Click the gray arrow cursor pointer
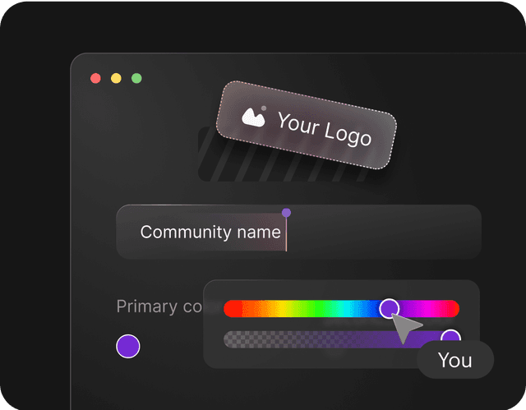The width and height of the screenshot is (526, 410). [405, 328]
